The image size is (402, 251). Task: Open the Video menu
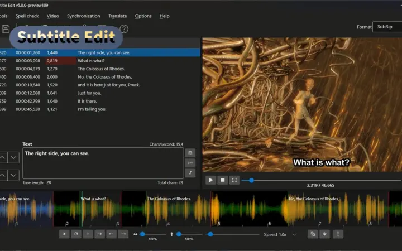tap(53, 16)
